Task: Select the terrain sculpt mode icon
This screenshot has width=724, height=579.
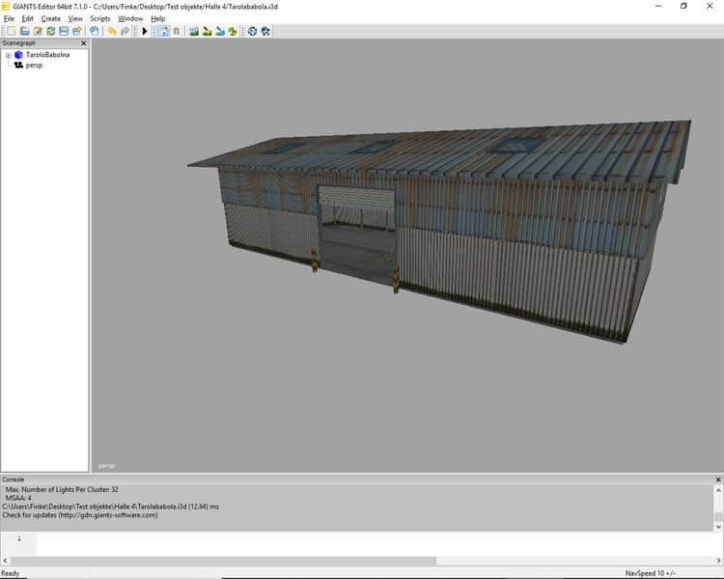Action: (194, 31)
